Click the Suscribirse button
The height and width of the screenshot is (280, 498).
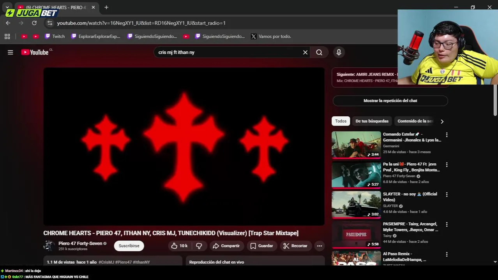129,246
